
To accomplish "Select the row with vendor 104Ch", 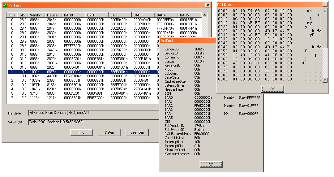I will click(x=83, y=89).
